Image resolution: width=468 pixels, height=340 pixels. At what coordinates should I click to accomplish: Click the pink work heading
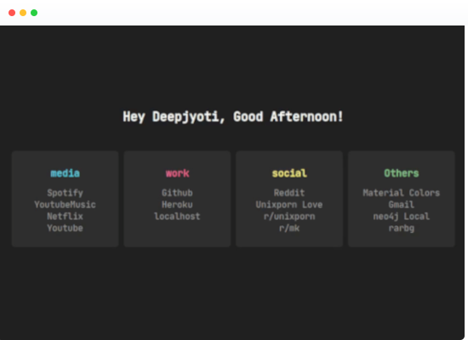177,173
